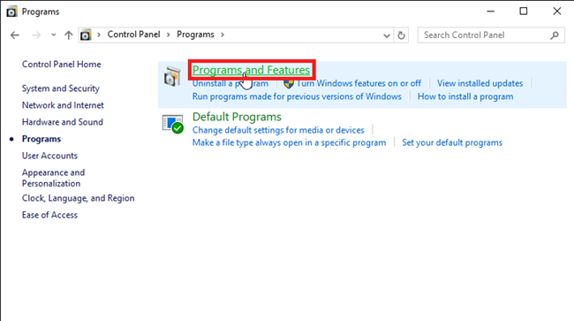Image resolution: width=574 pixels, height=321 pixels.
Task: Open Make a file type always open link
Action: pos(289,142)
